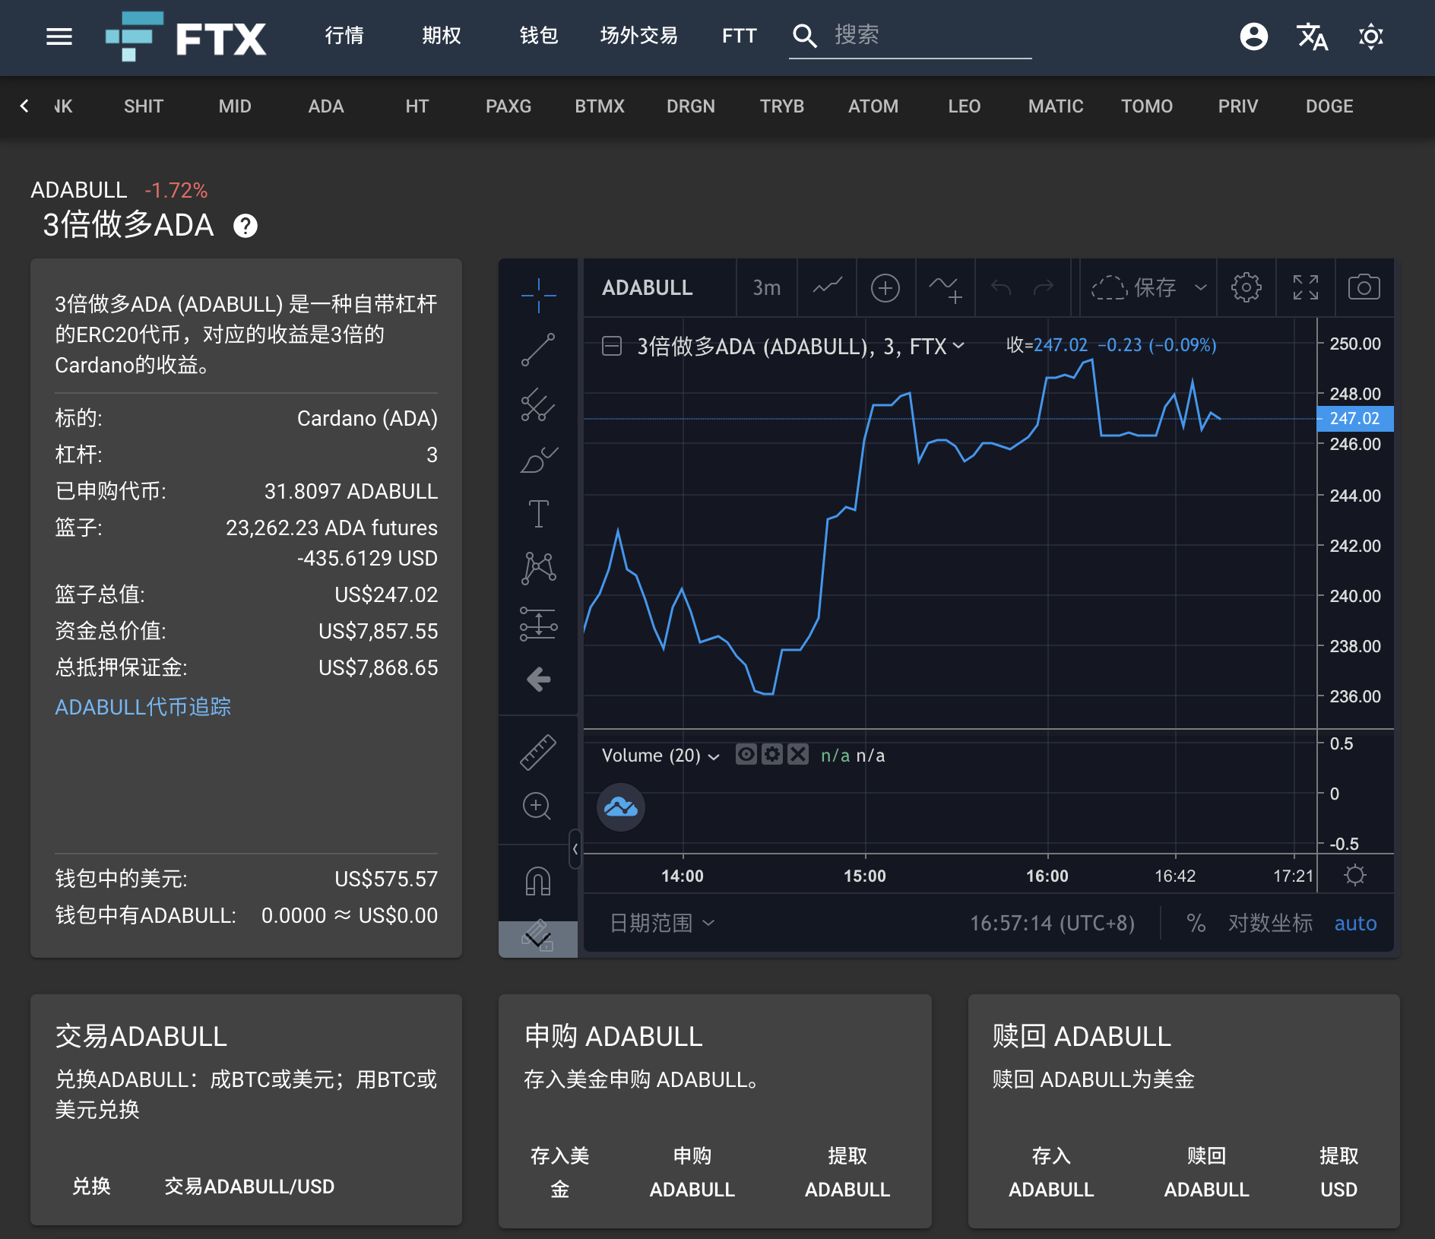The height and width of the screenshot is (1239, 1435).
Task: Select the PAXG ticker tab
Action: pos(508,106)
